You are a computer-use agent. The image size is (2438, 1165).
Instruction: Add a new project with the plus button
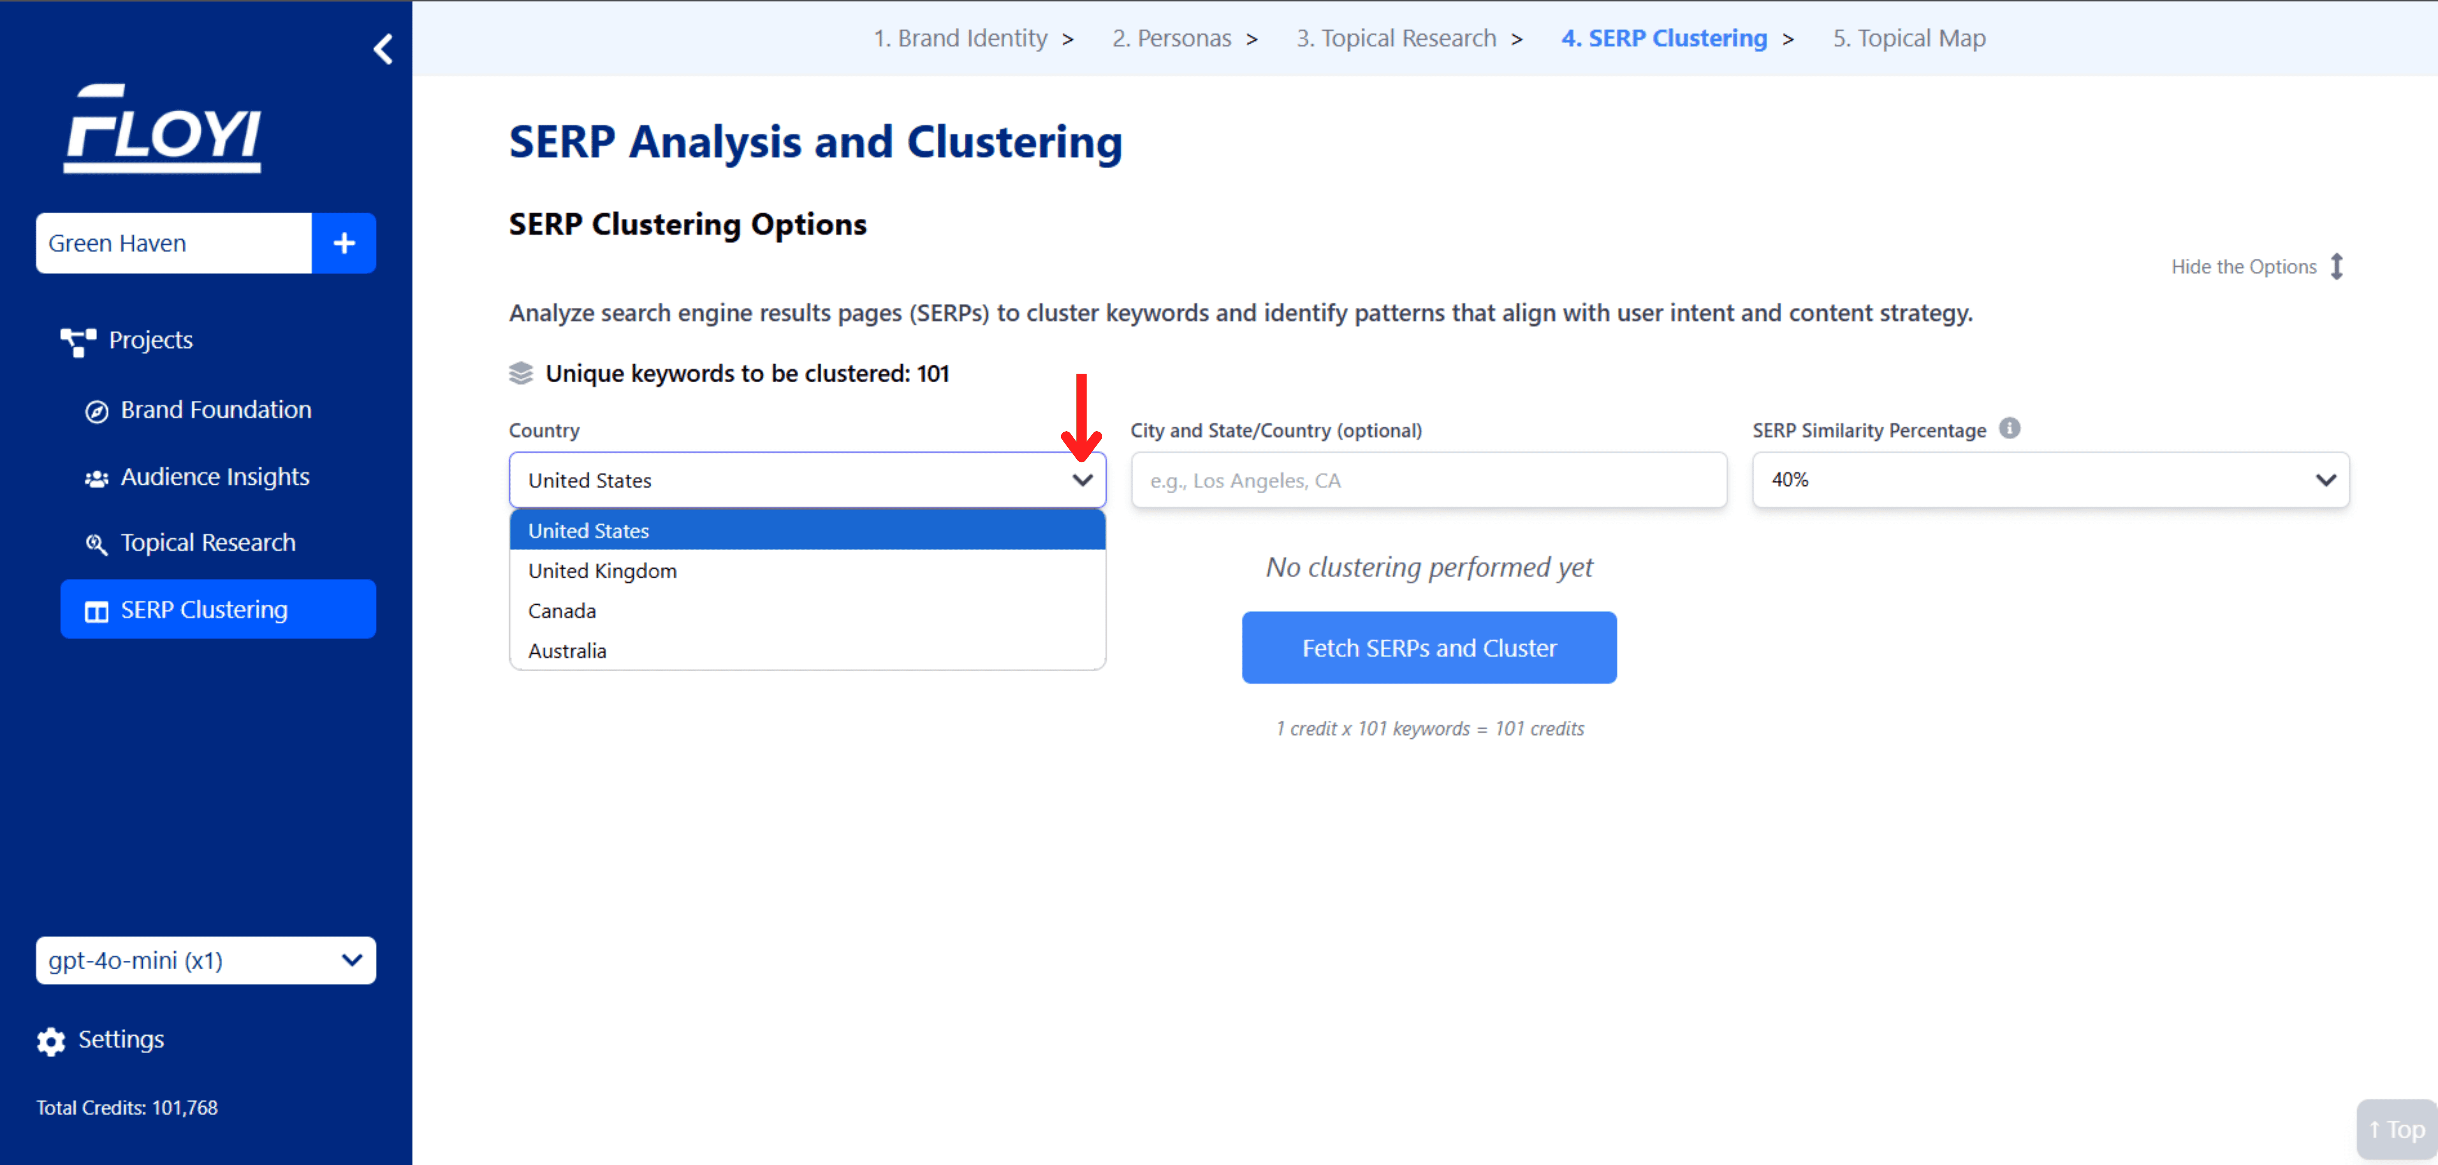pos(345,243)
